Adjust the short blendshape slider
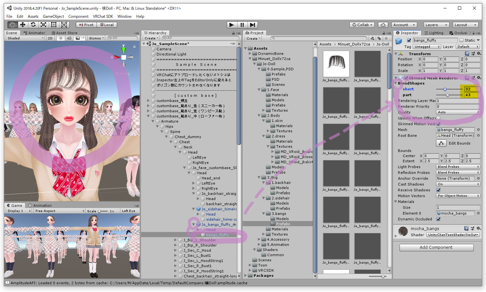Image resolution: width=486 pixels, height=292 pixels. tap(449, 89)
